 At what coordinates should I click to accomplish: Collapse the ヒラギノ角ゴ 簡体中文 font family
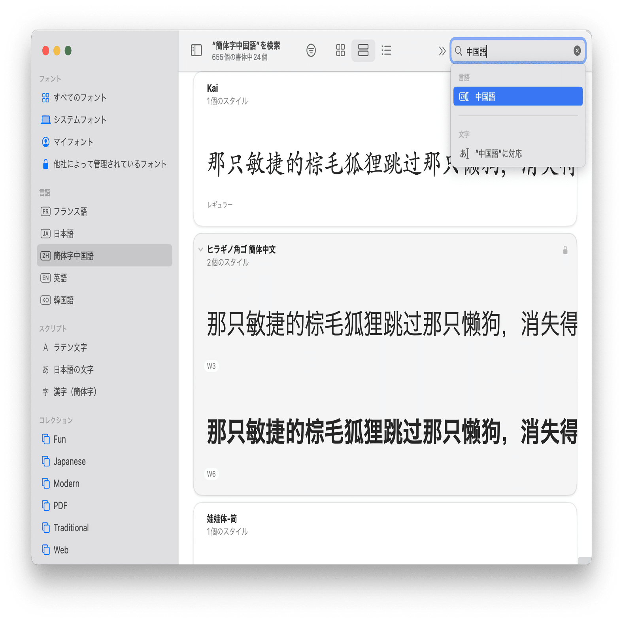click(200, 249)
